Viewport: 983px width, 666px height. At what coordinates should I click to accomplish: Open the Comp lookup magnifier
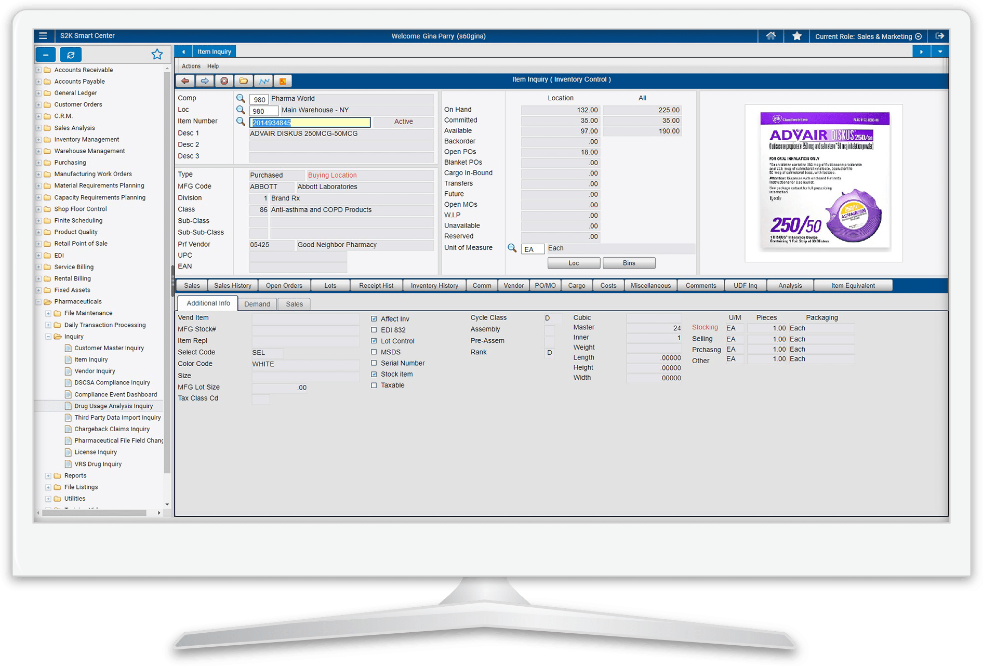241,98
